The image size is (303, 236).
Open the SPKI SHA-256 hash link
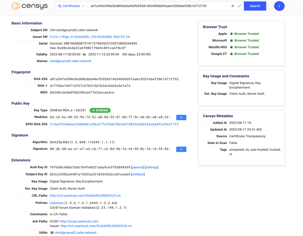tap(114, 124)
